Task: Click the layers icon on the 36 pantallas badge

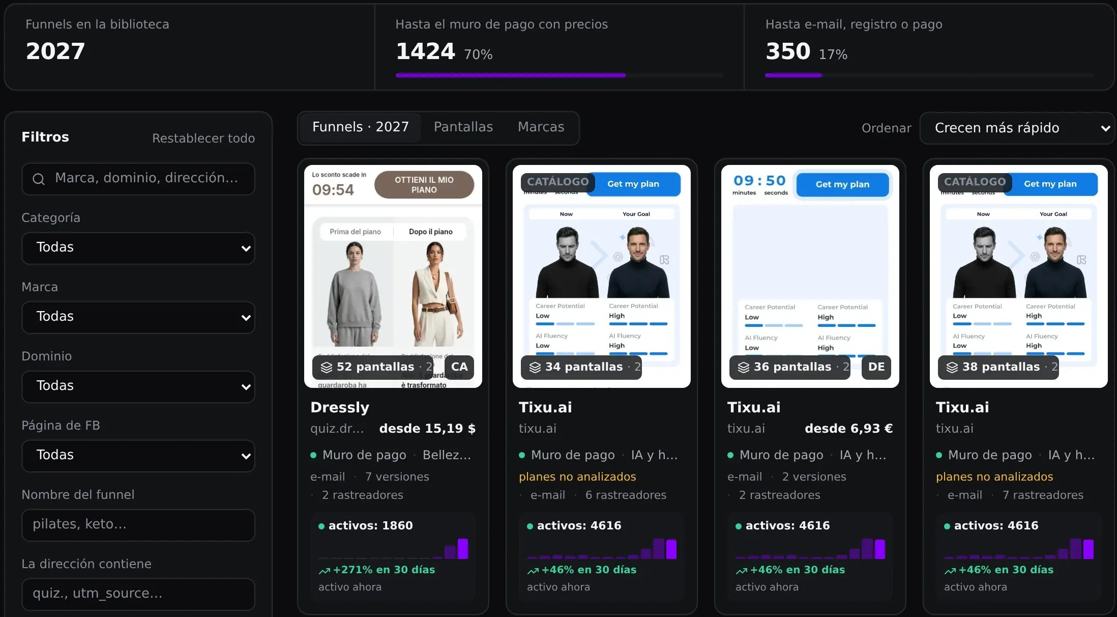Action: (744, 367)
